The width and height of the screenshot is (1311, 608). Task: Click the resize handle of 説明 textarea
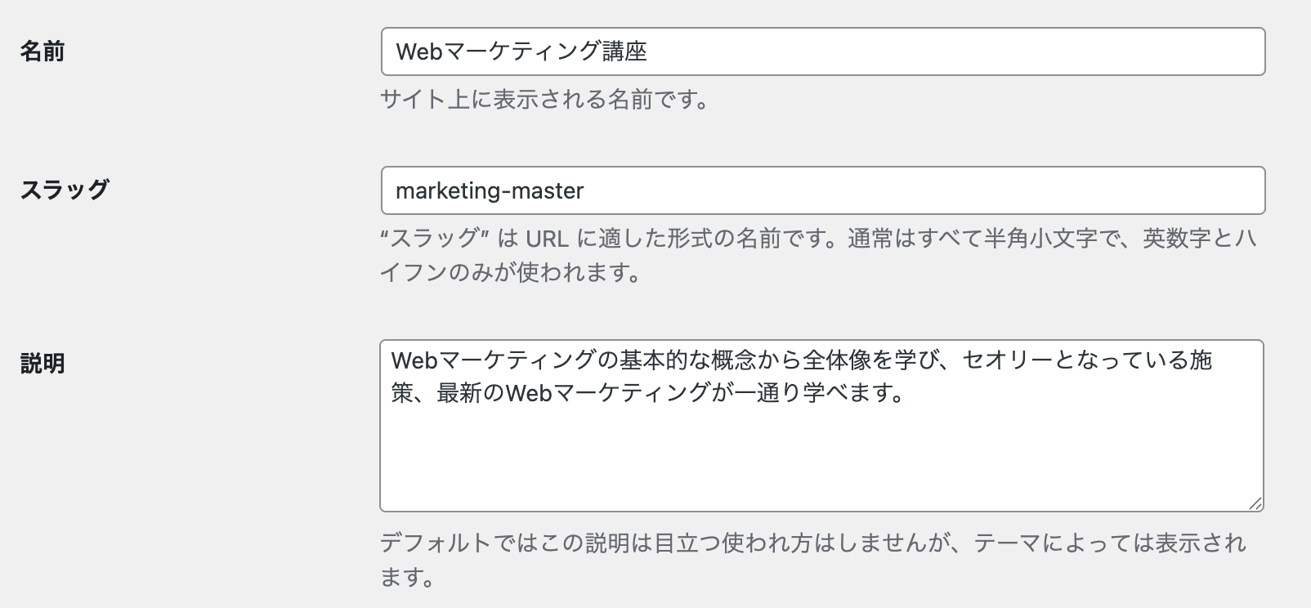pos(1255,503)
